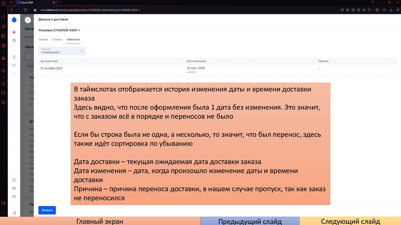Screen dimensions: 401x225
Task: Open a new browser tab
Action: click(60, 2)
